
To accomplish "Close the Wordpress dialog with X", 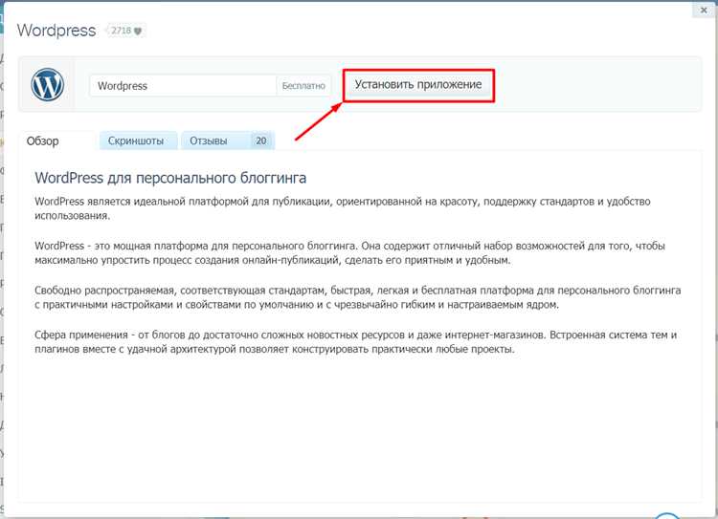I will (x=704, y=11).
